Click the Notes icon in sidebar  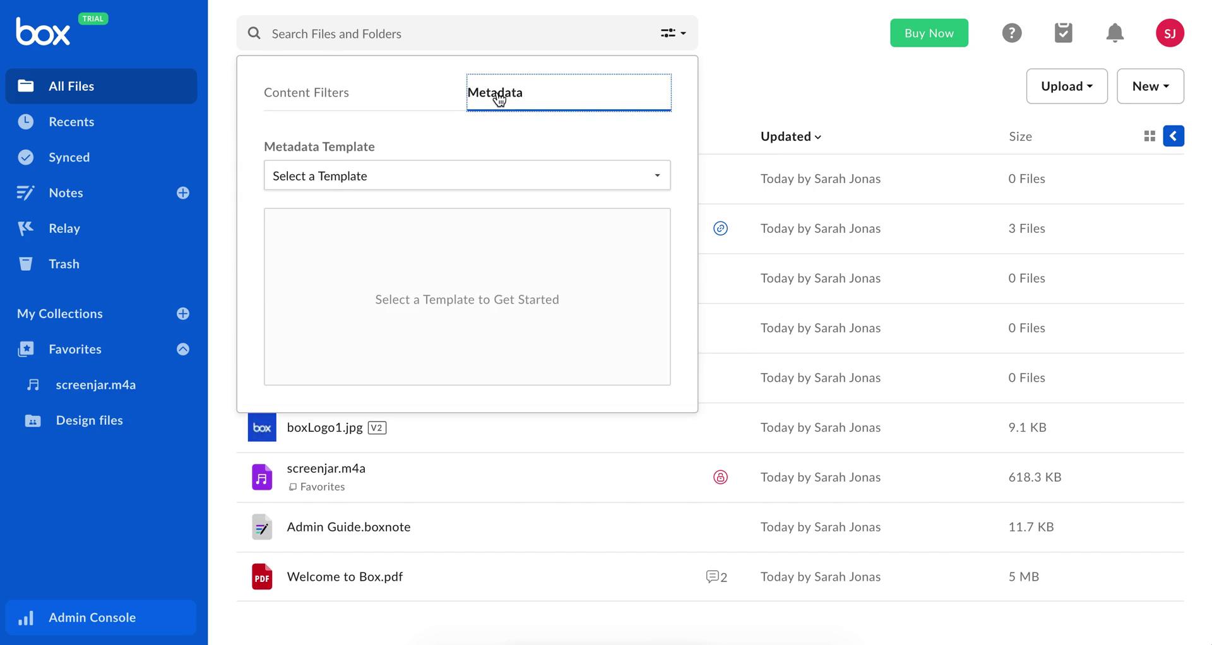coord(26,192)
